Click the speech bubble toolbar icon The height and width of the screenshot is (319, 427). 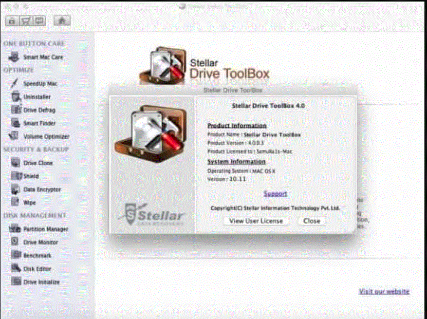coord(39,21)
